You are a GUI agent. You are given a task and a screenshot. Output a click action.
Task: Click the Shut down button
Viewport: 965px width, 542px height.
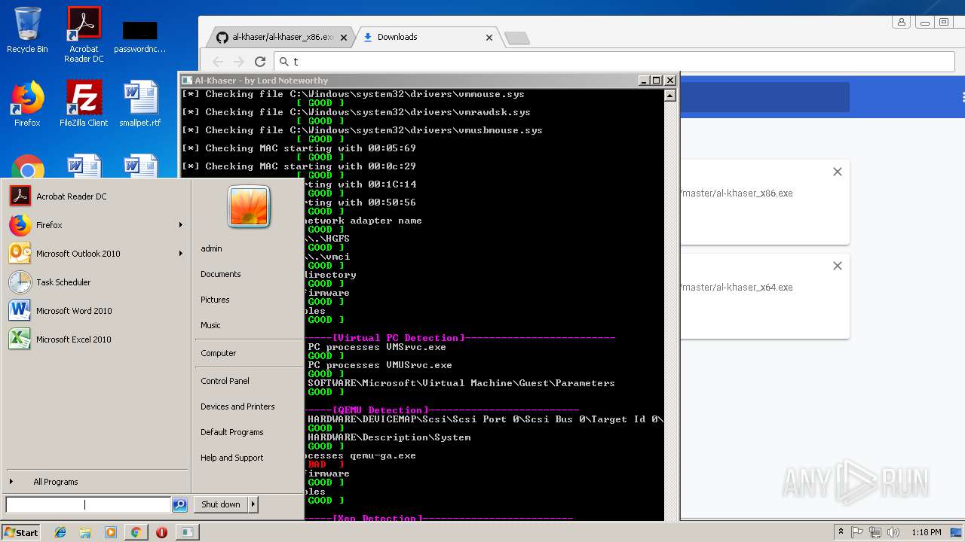coord(221,504)
